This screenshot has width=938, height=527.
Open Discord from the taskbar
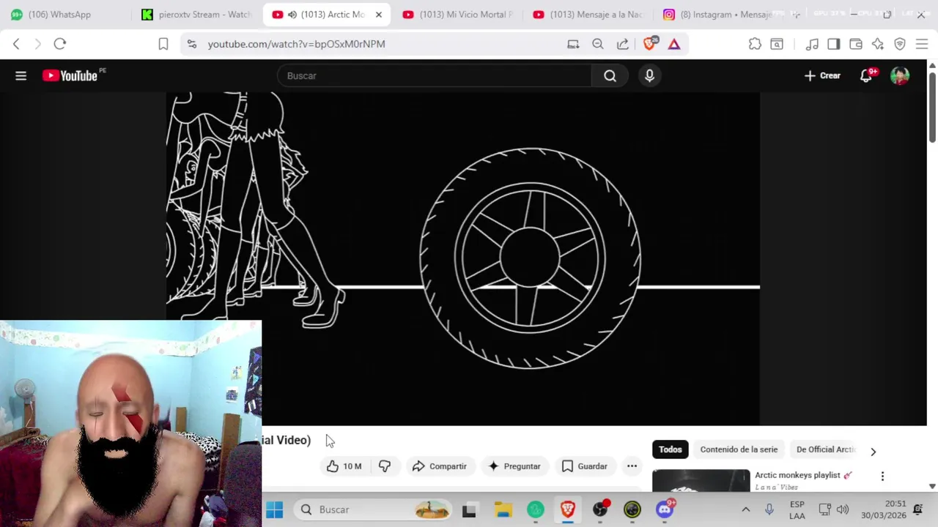pos(665,509)
